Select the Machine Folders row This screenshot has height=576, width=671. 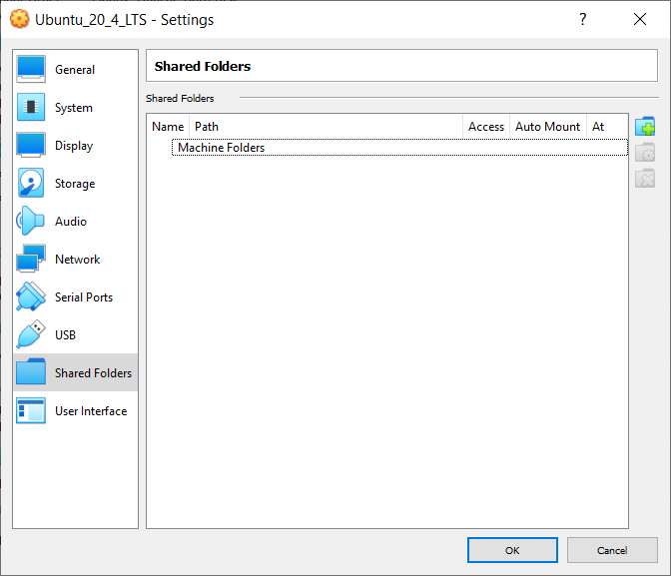click(399, 148)
